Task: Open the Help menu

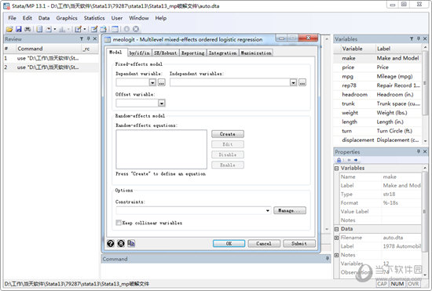Action: pyautogui.click(x=160, y=18)
